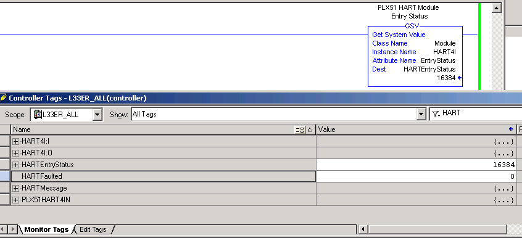This screenshot has height=238, width=522.
Task: Click the ladder view scroll up arrow
Action: coord(497,8)
